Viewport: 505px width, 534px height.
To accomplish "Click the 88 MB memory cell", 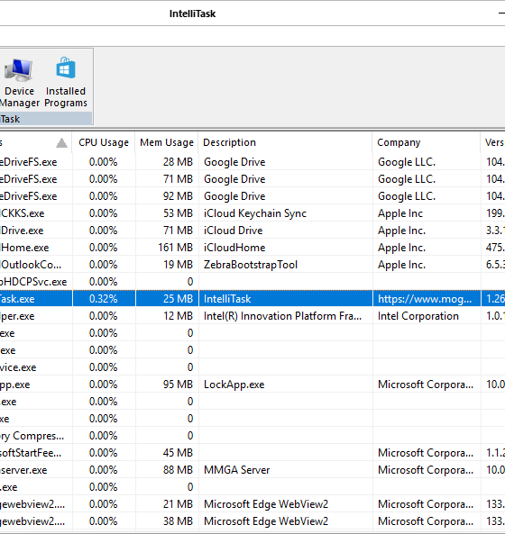I will point(167,470).
